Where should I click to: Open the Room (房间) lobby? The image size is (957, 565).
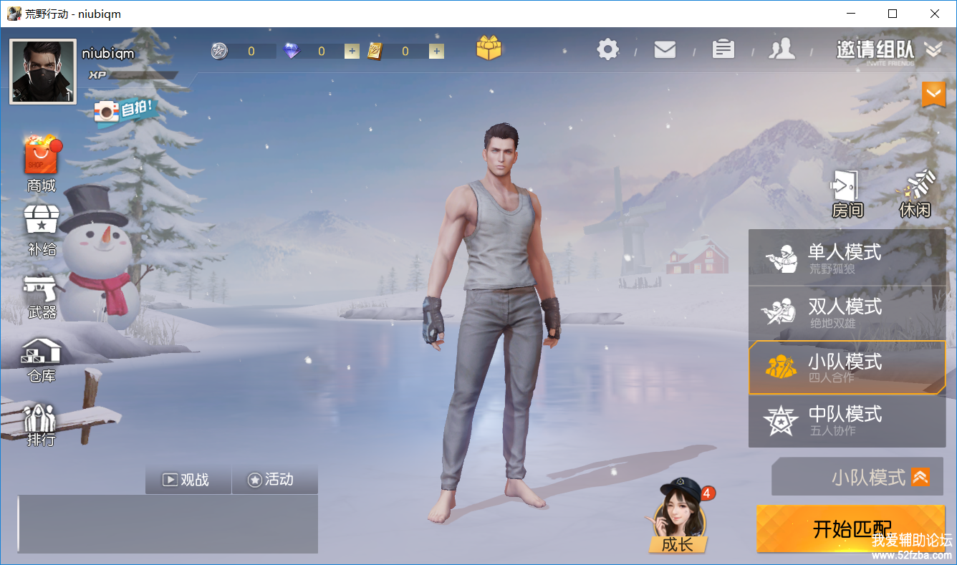pos(847,194)
